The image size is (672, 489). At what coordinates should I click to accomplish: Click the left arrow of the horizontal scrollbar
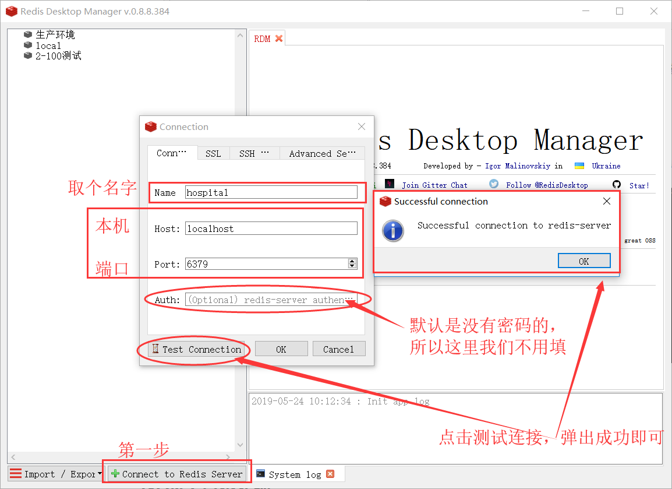click(13, 457)
